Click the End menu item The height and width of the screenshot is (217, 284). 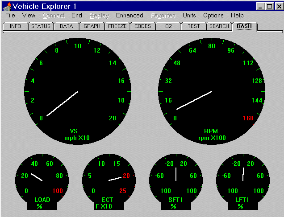tap(76, 16)
